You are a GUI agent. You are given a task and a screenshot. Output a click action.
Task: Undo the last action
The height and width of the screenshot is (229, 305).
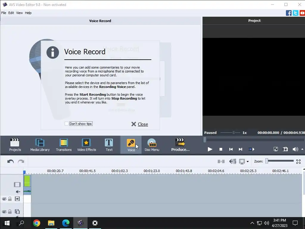pyautogui.click(x=10, y=161)
